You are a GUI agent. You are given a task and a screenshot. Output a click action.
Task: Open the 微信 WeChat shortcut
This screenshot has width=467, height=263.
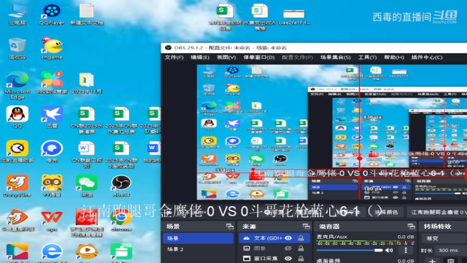point(86,186)
